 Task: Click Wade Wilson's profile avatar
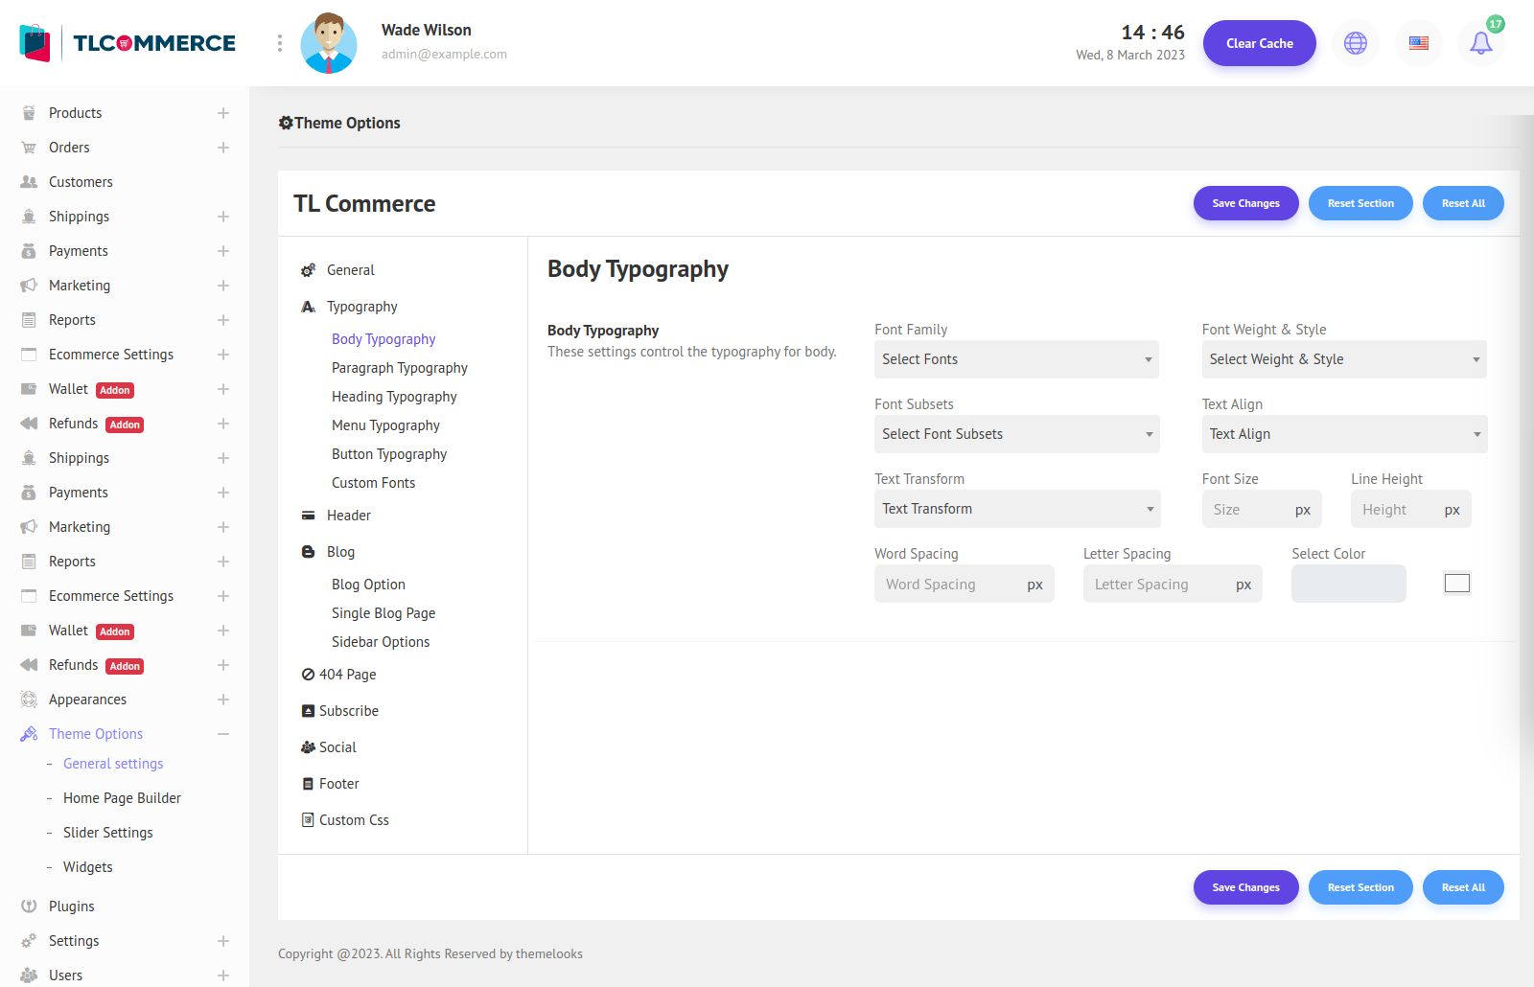click(x=329, y=43)
